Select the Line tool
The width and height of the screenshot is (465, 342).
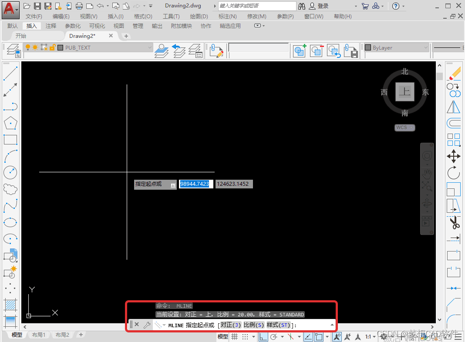click(10, 73)
